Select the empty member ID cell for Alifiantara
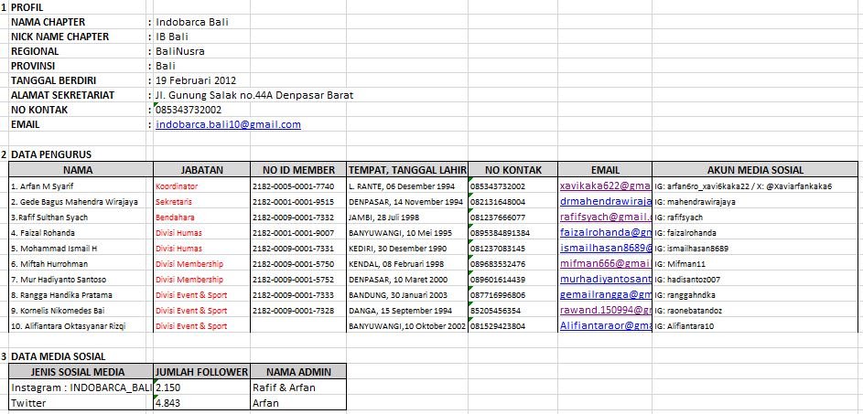This screenshot has height=414, width=863. [298, 325]
